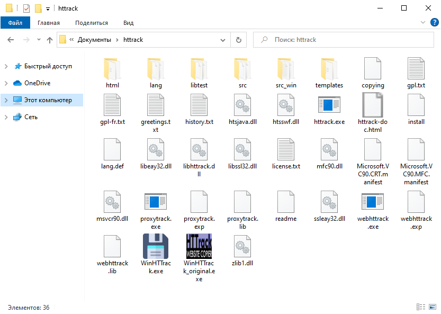This screenshot has width=441, height=314.
Task: Show hidden breadcrumb path chevrons
Action: 71,40
